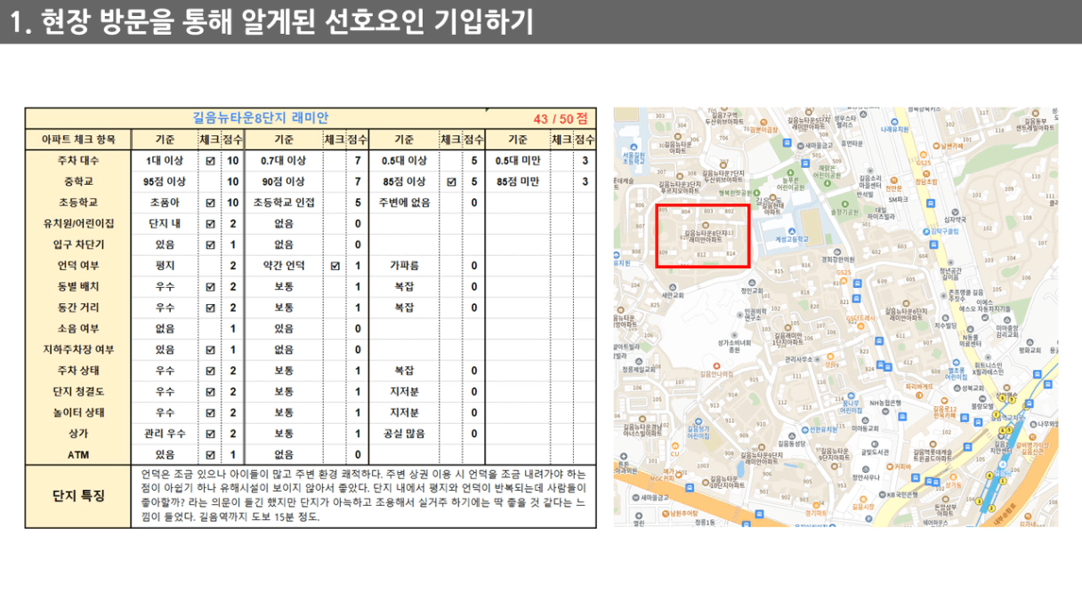Click the 단지 특징 description paragraph
1082x608 pixels.
click(364, 495)
